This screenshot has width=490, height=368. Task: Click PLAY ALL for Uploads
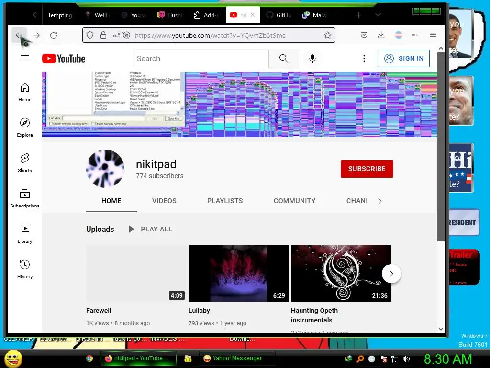150,229
